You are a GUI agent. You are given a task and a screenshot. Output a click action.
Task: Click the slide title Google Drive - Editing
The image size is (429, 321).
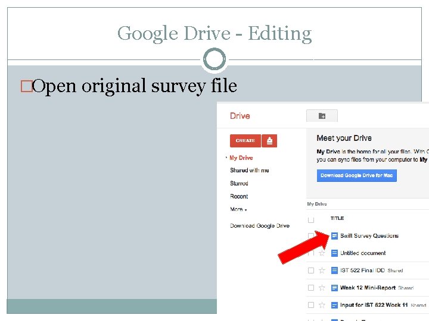pos(214,33)
